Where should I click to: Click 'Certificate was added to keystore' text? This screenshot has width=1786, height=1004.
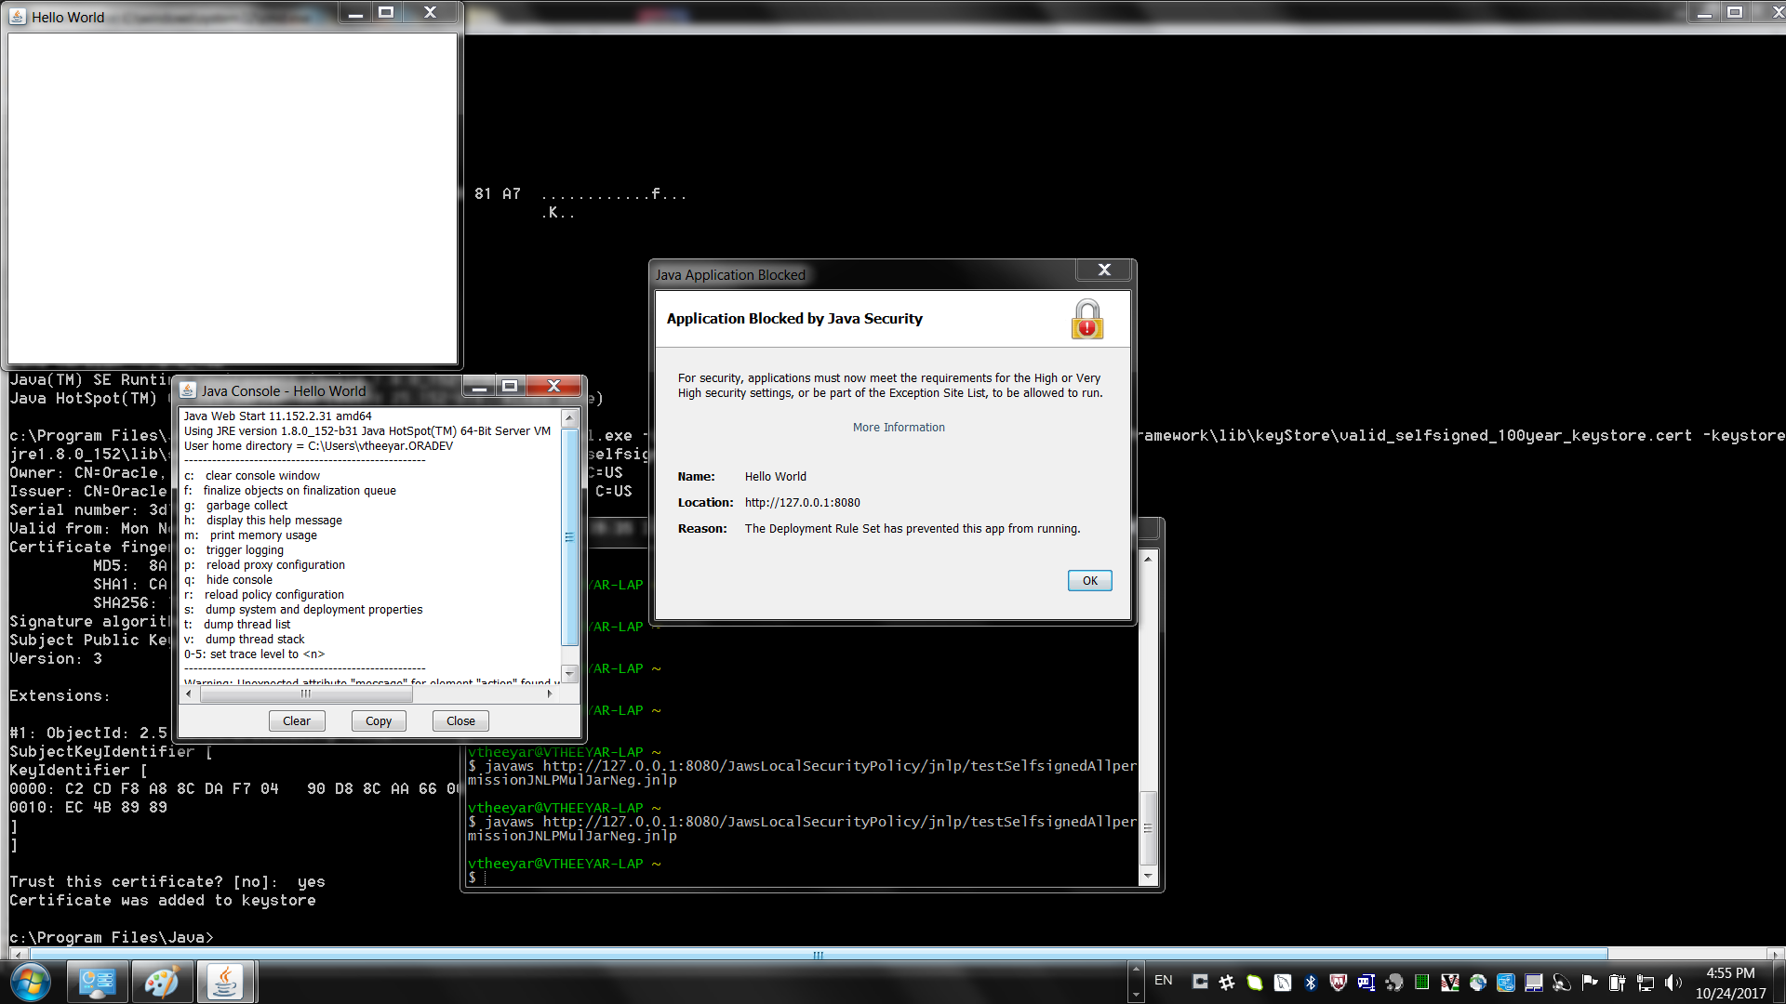click(163, 900)
